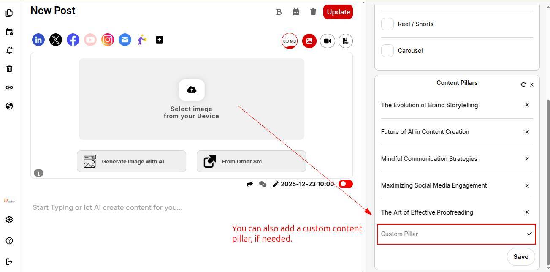Select 'Mindful Communication Strategies' pillar
This screenshot has height=272, width=550.
pyautogui.click(x=429, y=159)
